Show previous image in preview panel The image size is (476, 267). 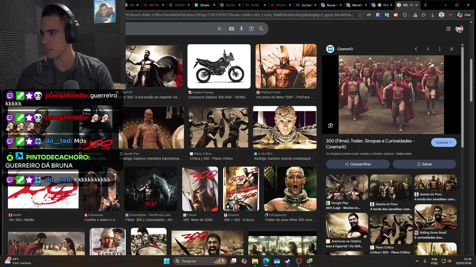(x=416, y=49)
